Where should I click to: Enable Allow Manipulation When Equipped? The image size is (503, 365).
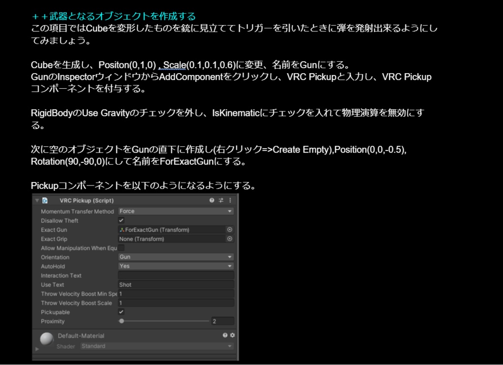120,248
